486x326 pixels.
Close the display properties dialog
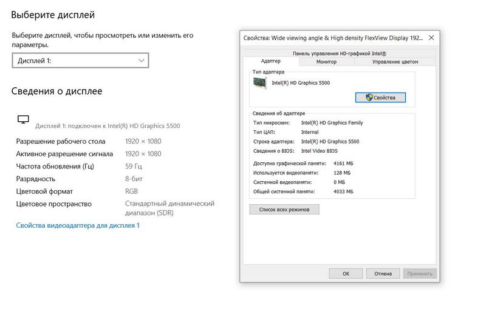(431, 38)
